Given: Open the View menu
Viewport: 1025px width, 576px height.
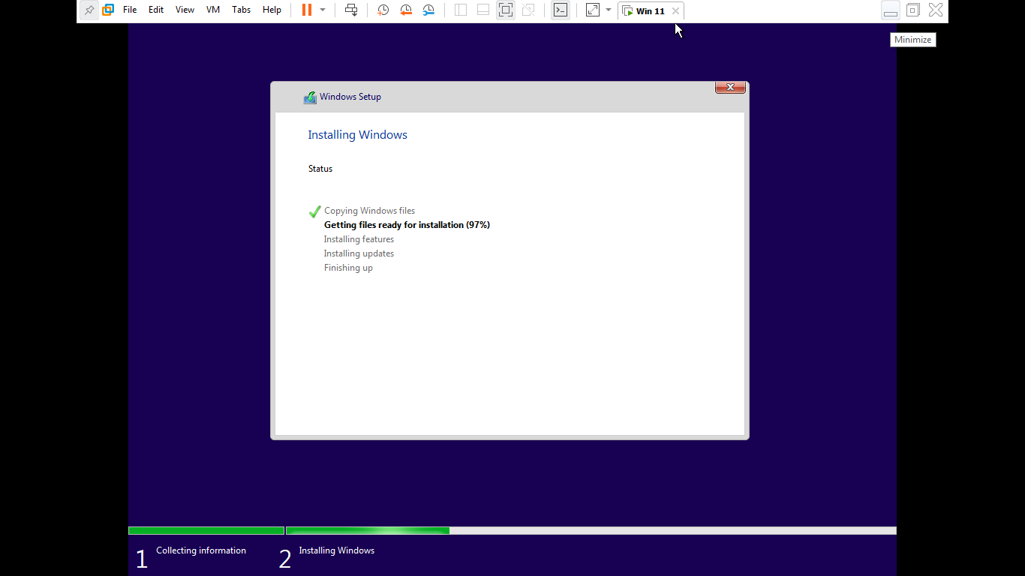Looking at the screenshot, I should [x=185, y=10].
